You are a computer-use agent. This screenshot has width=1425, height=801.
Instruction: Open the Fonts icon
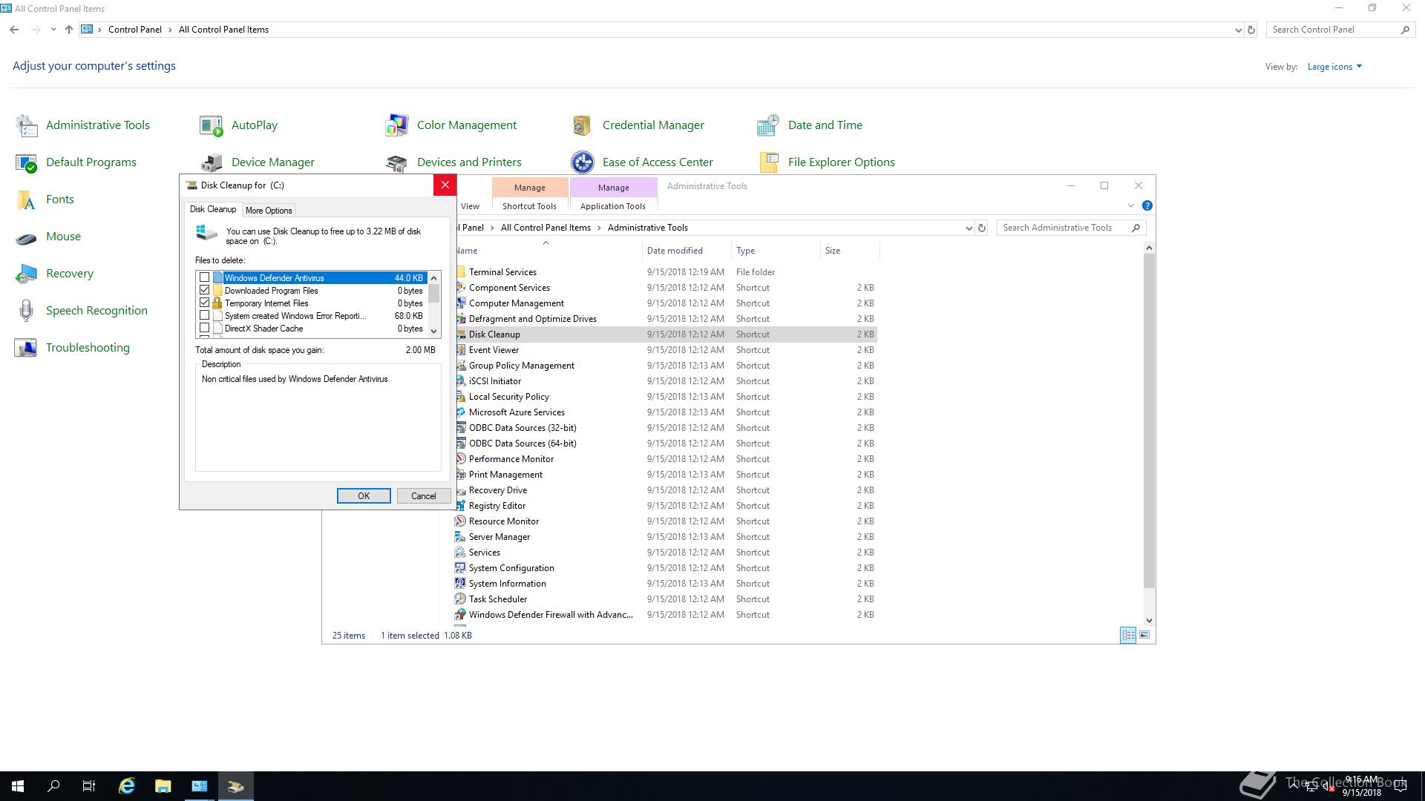click(27, 200)
